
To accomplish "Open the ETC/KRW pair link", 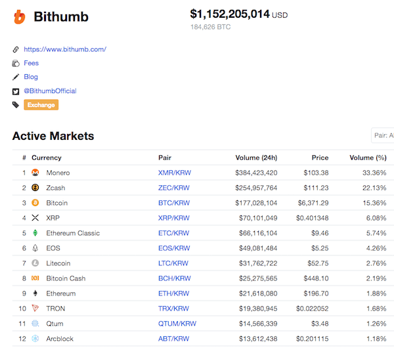I will tap(173, 233).
